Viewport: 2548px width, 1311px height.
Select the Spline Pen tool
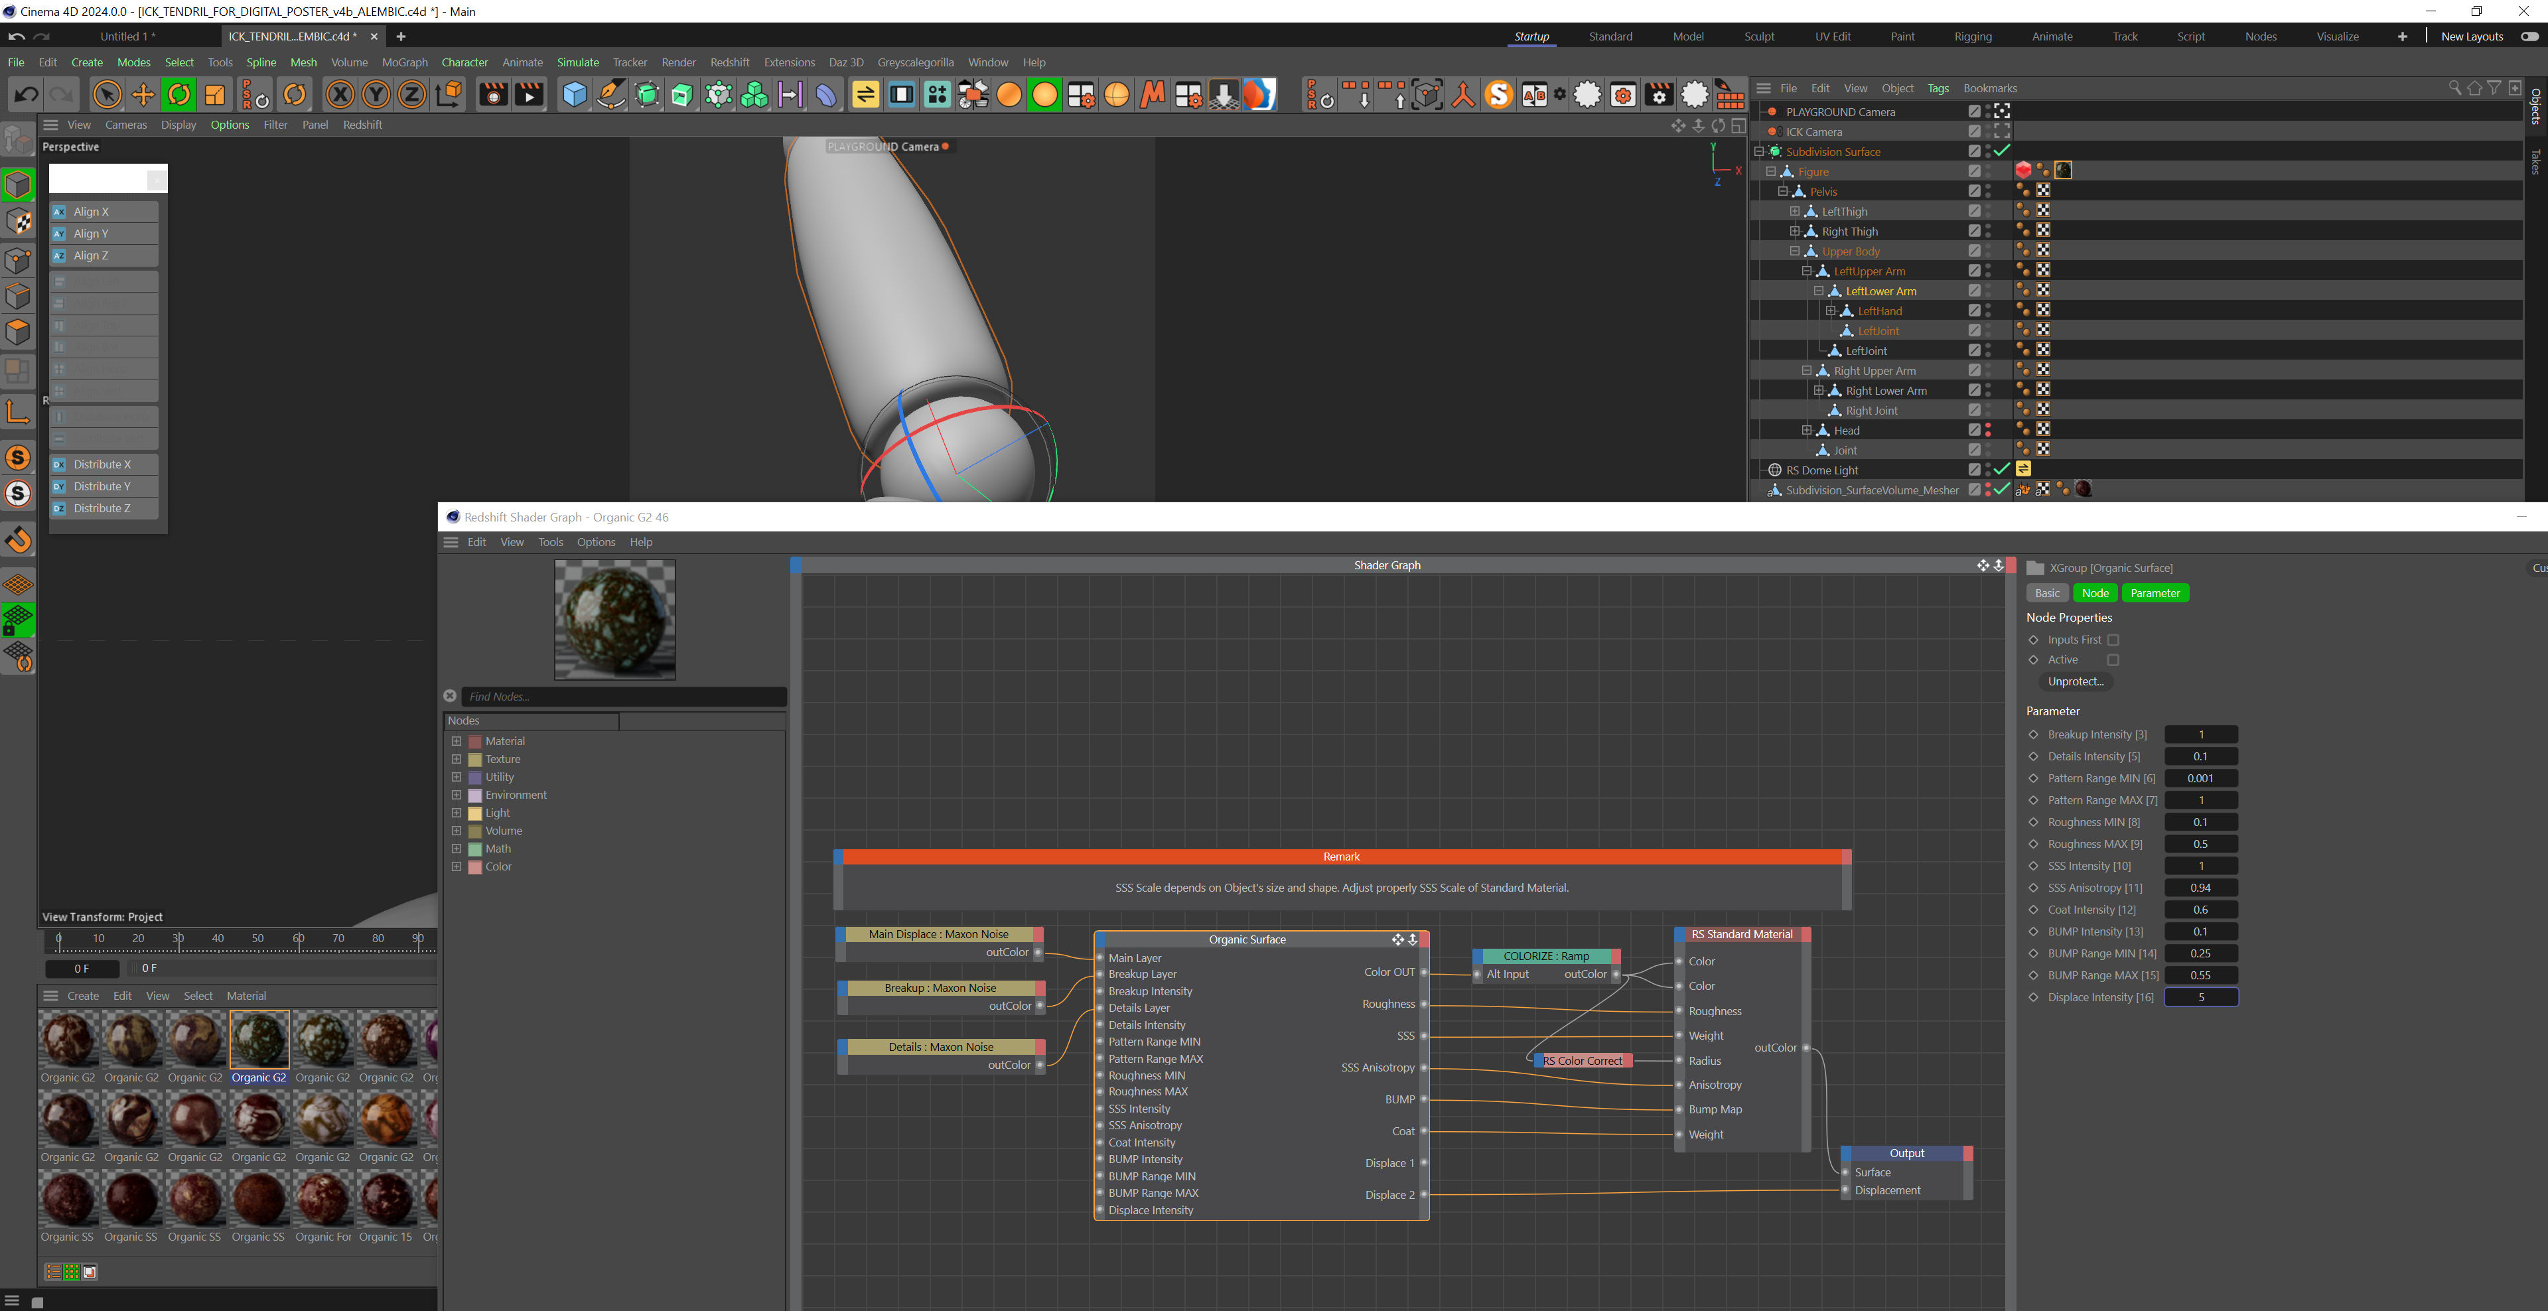pyautogui.click(x=610, y=95)
